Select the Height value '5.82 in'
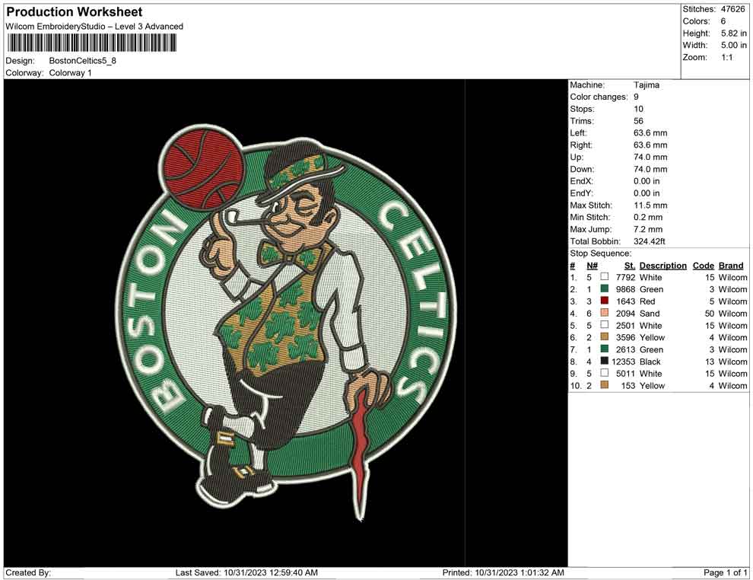Image resolution: width=753 pixels, height=580 pixels. coord(734,33)
